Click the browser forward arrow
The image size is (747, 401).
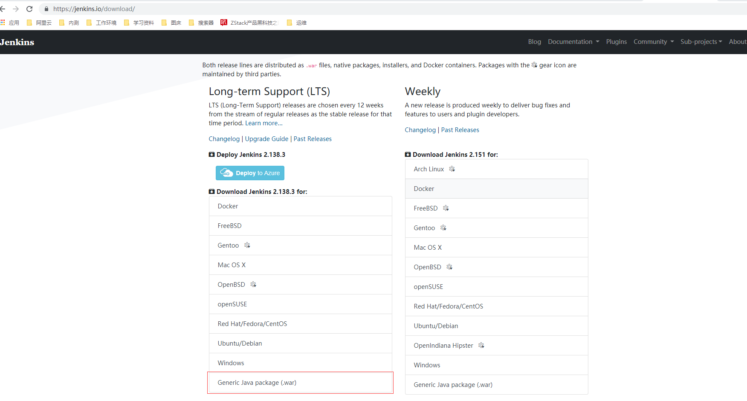(x=16, y=9)
